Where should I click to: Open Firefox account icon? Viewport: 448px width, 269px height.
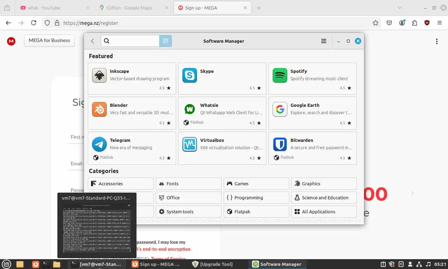(x=402, y=23)
